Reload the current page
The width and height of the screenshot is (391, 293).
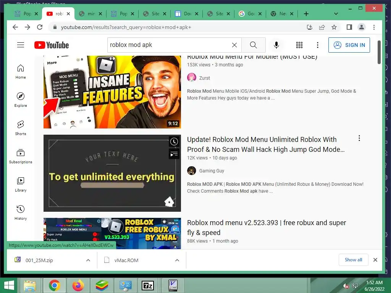(x=40, y=27)
